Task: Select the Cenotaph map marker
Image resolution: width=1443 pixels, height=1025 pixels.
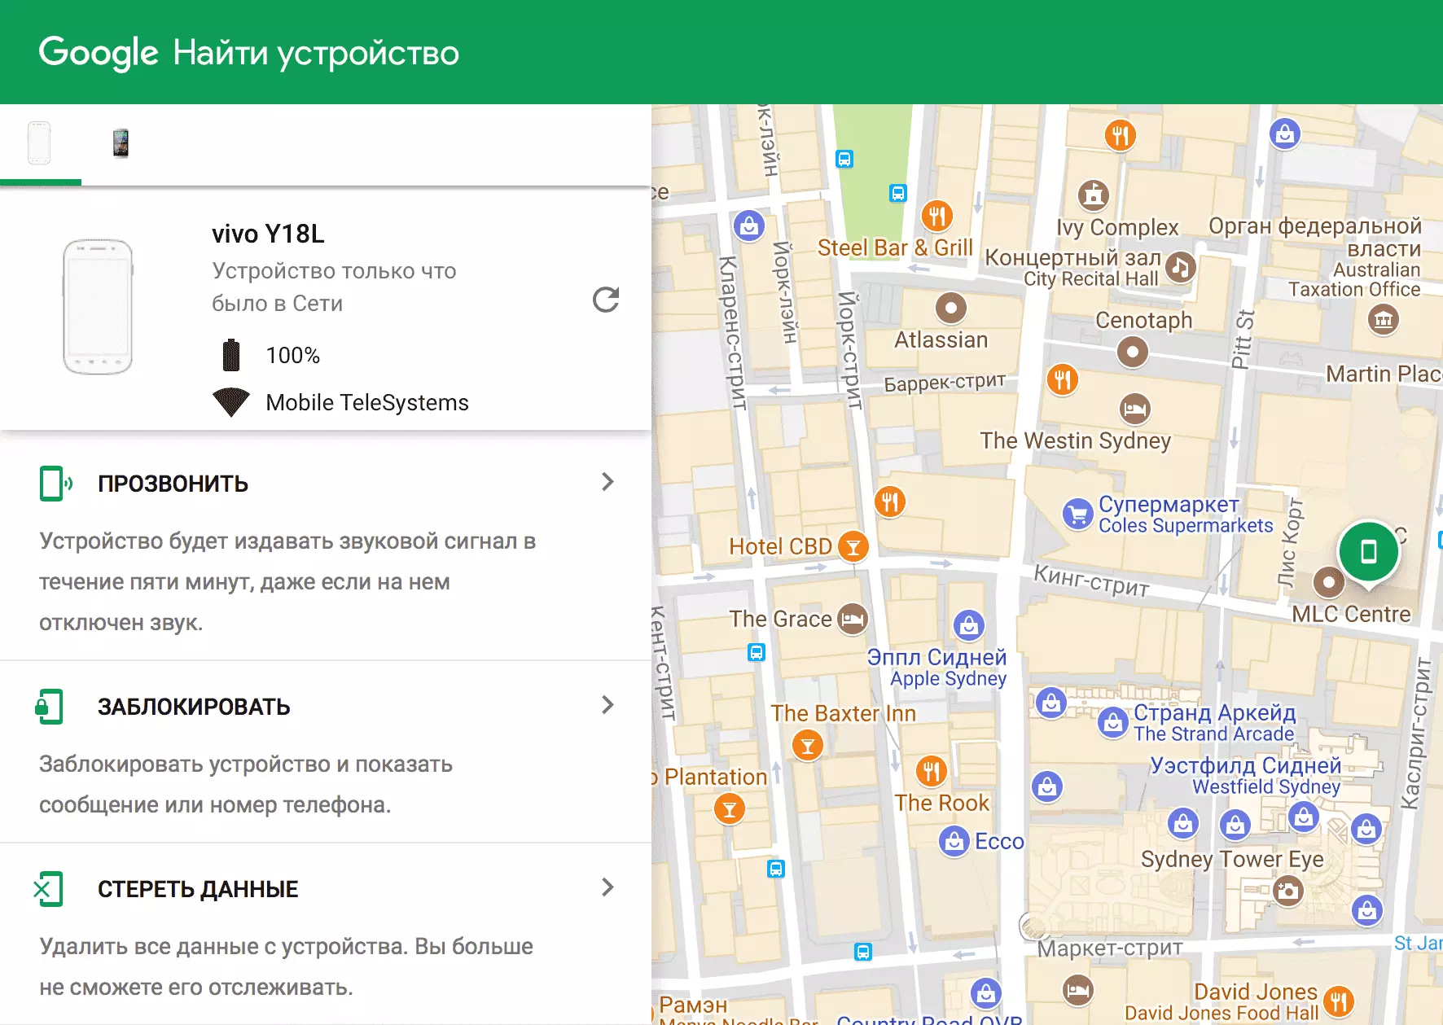Action: (x=1132, y=353)
